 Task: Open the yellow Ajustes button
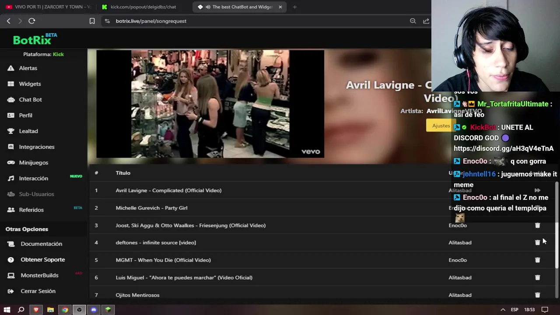coord(440,126)
